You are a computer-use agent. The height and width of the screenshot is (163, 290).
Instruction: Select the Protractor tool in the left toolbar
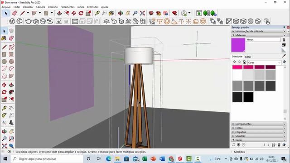click(x=4, y=115)
